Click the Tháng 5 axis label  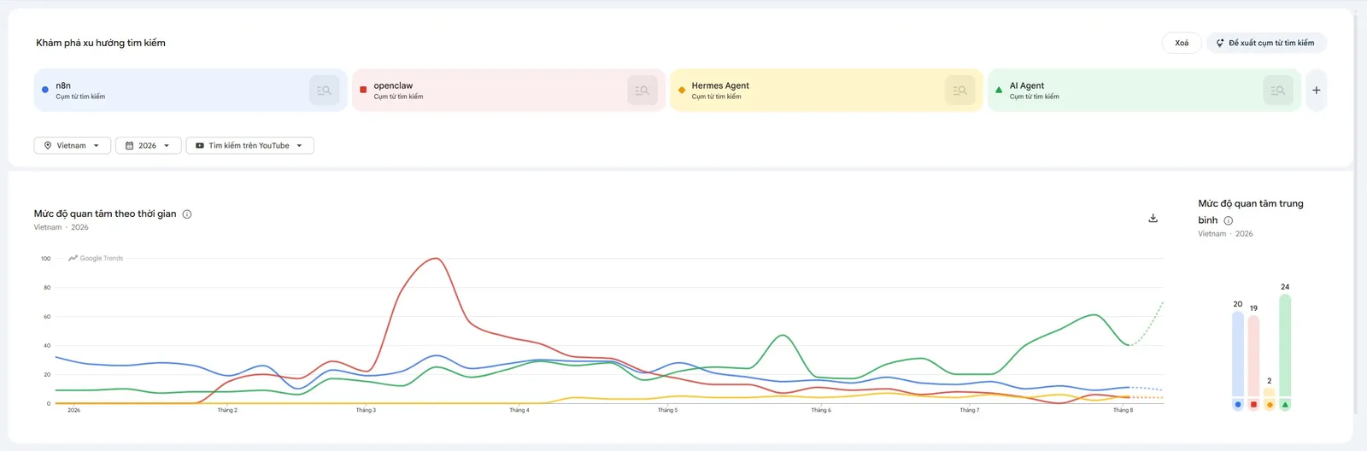pyautogui.click(x=667, y=410)
